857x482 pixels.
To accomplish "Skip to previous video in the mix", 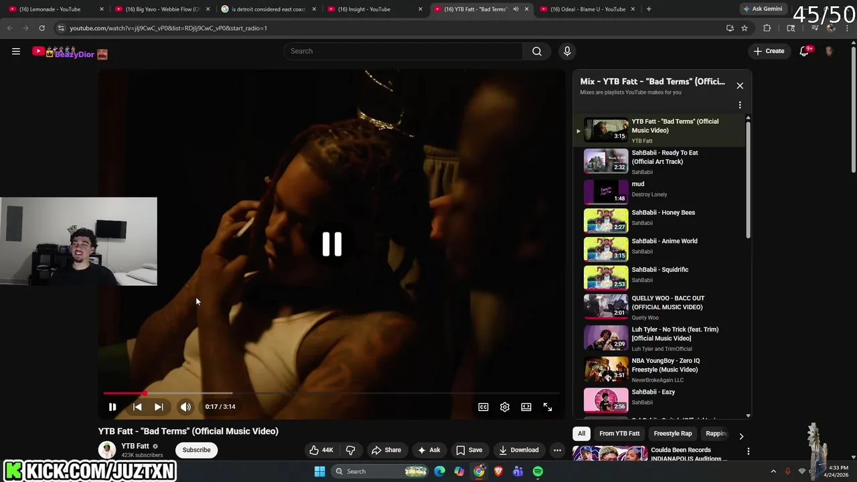I will tap(137, 406).
